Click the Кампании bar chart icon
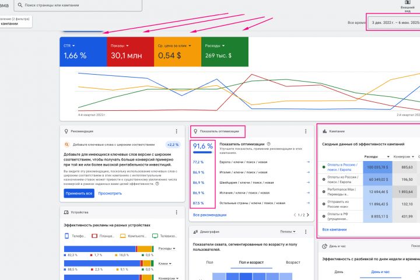The image size is (420, 280). (x=325, y=131)
